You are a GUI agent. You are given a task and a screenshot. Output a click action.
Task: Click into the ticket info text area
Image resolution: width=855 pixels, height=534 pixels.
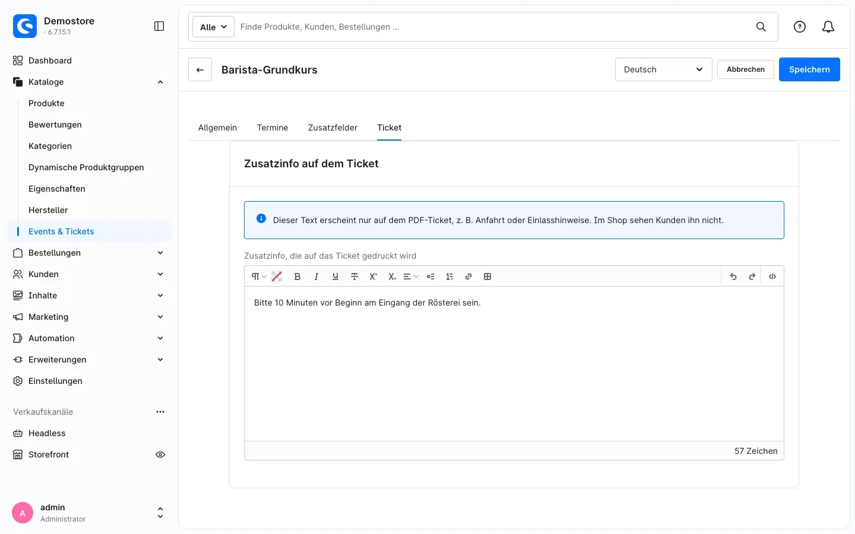point(514,364)
